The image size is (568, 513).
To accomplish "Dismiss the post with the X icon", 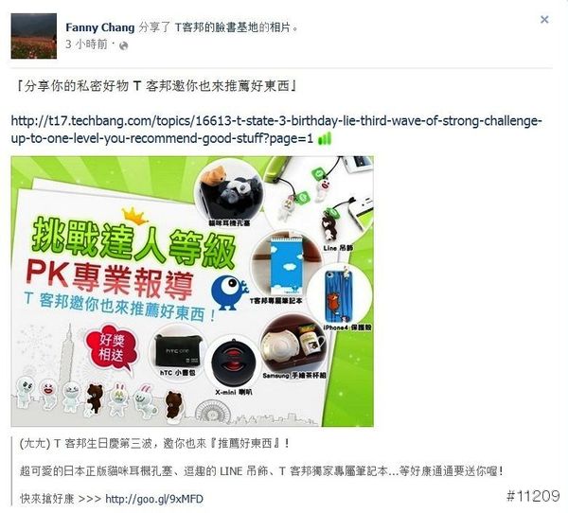I will [x=544, y=19].
